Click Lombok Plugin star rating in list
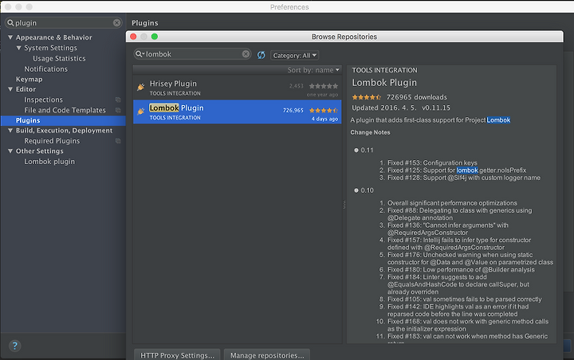 pyautogui.click(x=324, y=110)
